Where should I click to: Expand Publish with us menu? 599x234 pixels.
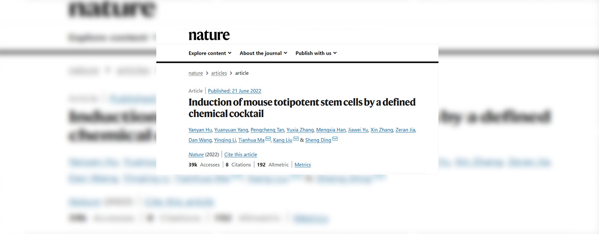click(x=316, y=53)
